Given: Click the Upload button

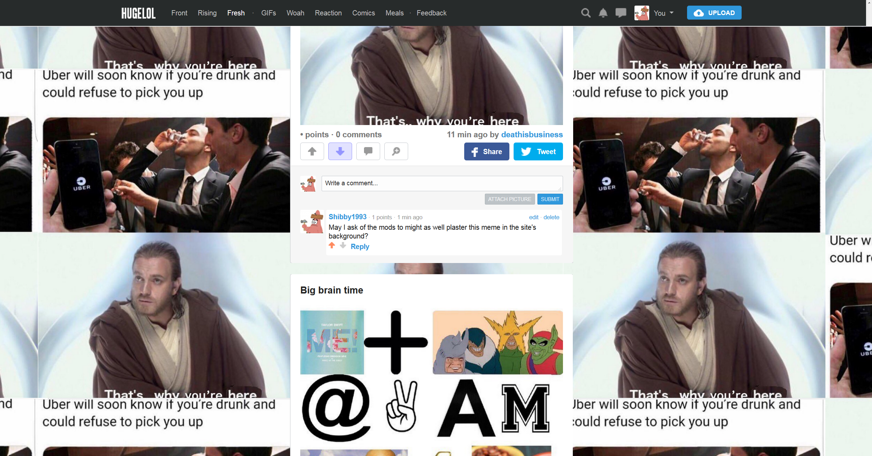Looking at the screenshot, I should [x=714, y=13].
